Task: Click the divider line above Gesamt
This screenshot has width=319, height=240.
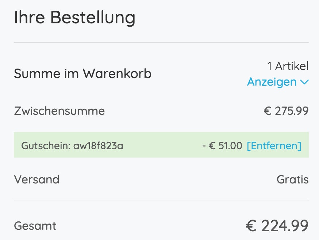Action: coord(161,201)
